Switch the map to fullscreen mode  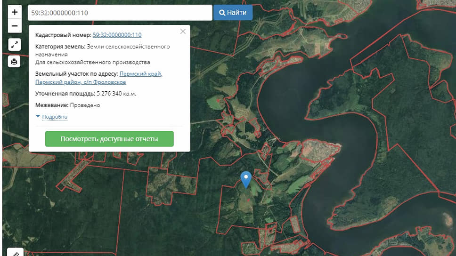pos(15,45)
